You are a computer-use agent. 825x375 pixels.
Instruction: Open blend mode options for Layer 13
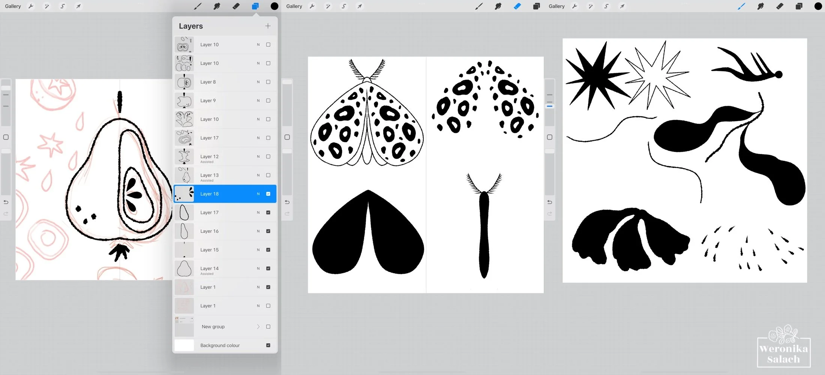[258, 175]
